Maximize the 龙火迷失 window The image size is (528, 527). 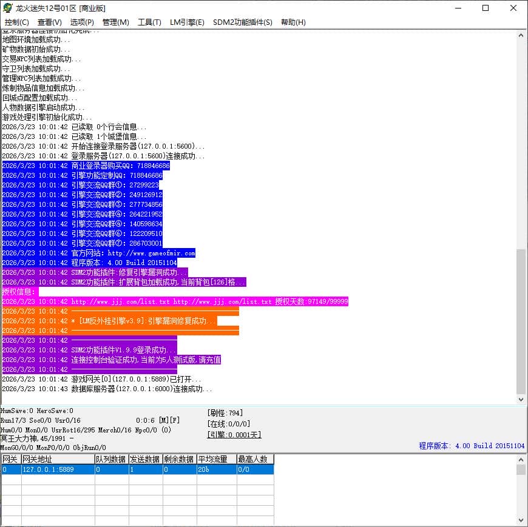coord(486,8)
